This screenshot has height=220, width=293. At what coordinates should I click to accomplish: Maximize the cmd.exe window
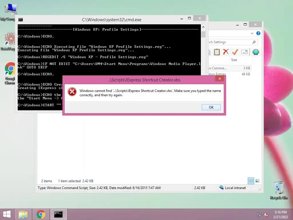coord(189,18)
